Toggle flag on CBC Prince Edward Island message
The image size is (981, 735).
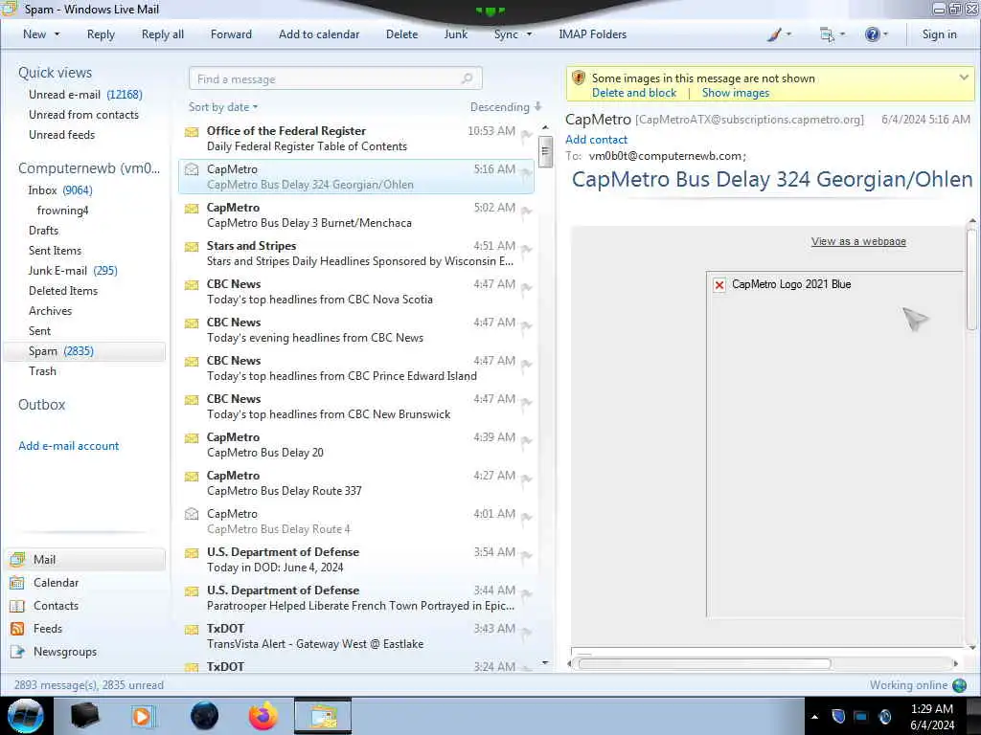tap(527, 364)
